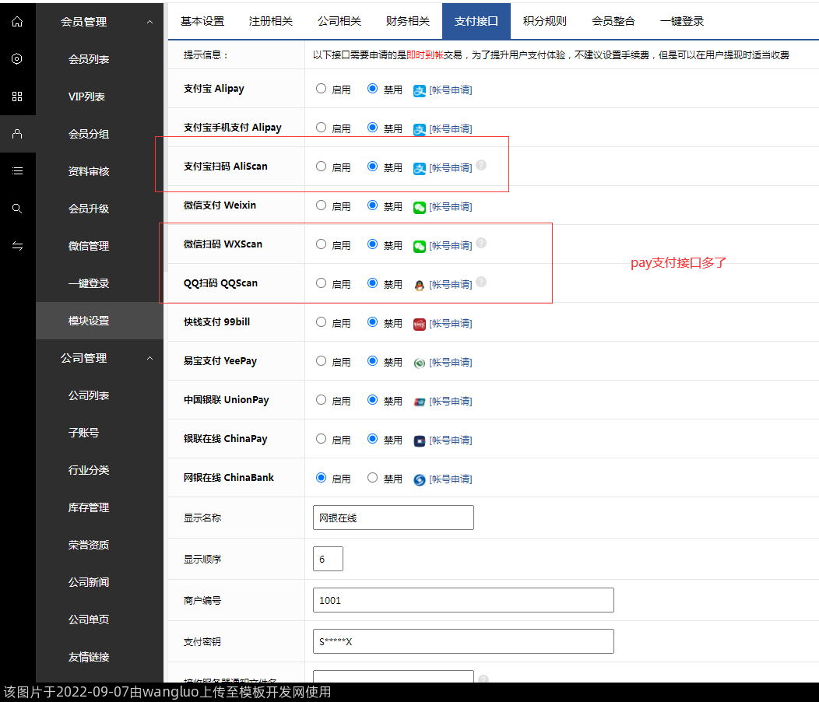Enable 微信扫码 WXScan via 启用 radio
This screenshot has height=702, width=819.
point(321,244)
